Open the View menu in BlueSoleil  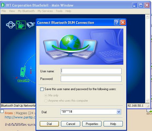(12, 11)
